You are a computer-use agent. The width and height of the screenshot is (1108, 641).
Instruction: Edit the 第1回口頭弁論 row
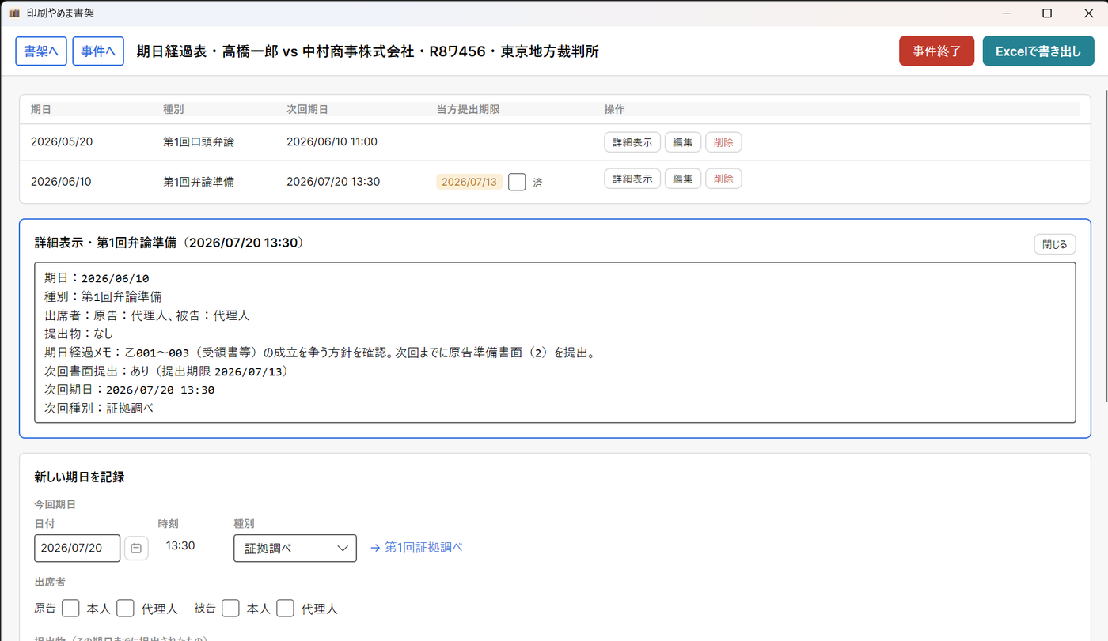point(683,142)
